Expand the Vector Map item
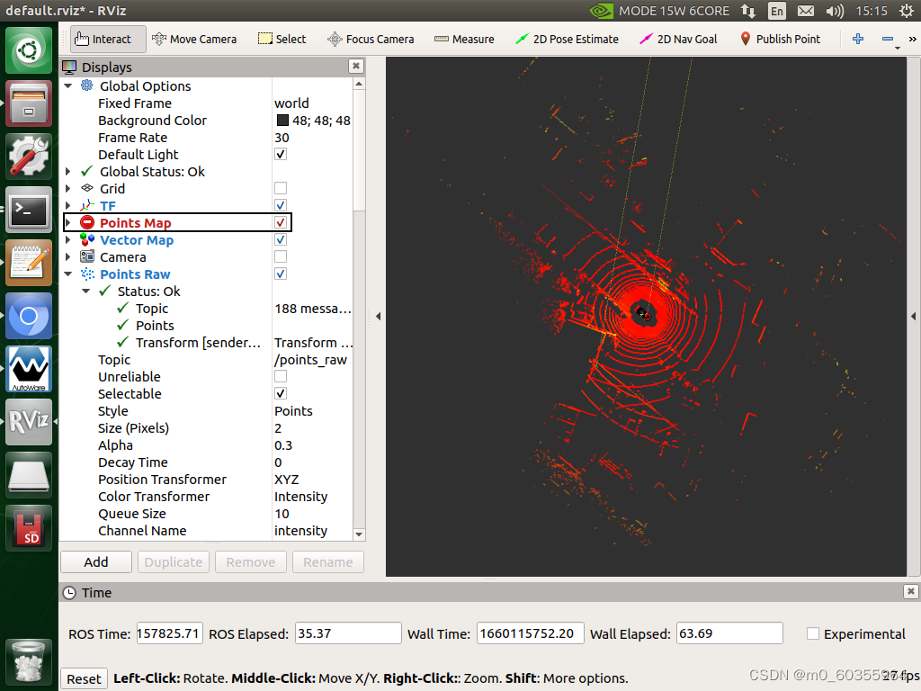Image resolution: width=921 pixels, height=691 pixels. coord(68,239)
